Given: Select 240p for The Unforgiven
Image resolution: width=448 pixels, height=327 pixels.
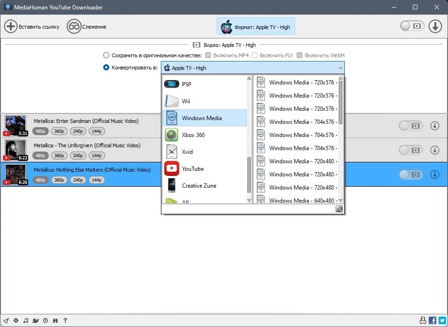Looking at the screenshot, I should [x=78, y=155].
